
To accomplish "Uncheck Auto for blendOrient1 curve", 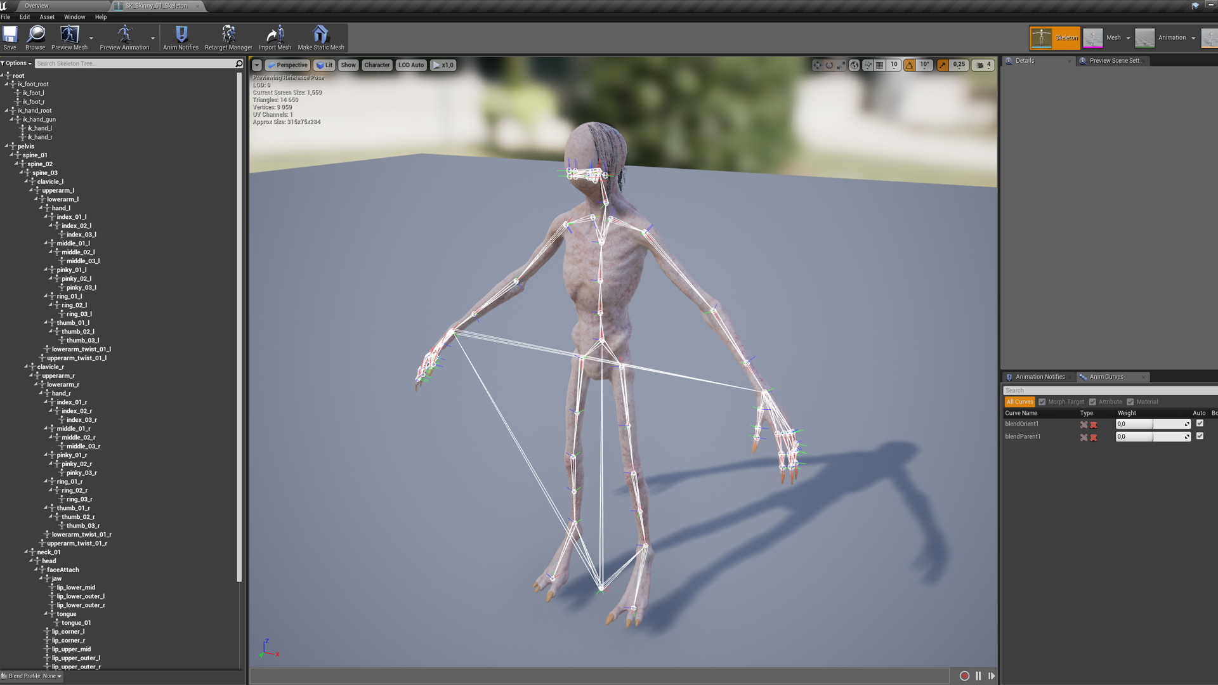I will tap(1200, 424).
